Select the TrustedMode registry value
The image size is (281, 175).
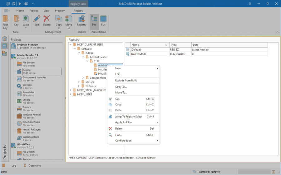click(196, 54)
